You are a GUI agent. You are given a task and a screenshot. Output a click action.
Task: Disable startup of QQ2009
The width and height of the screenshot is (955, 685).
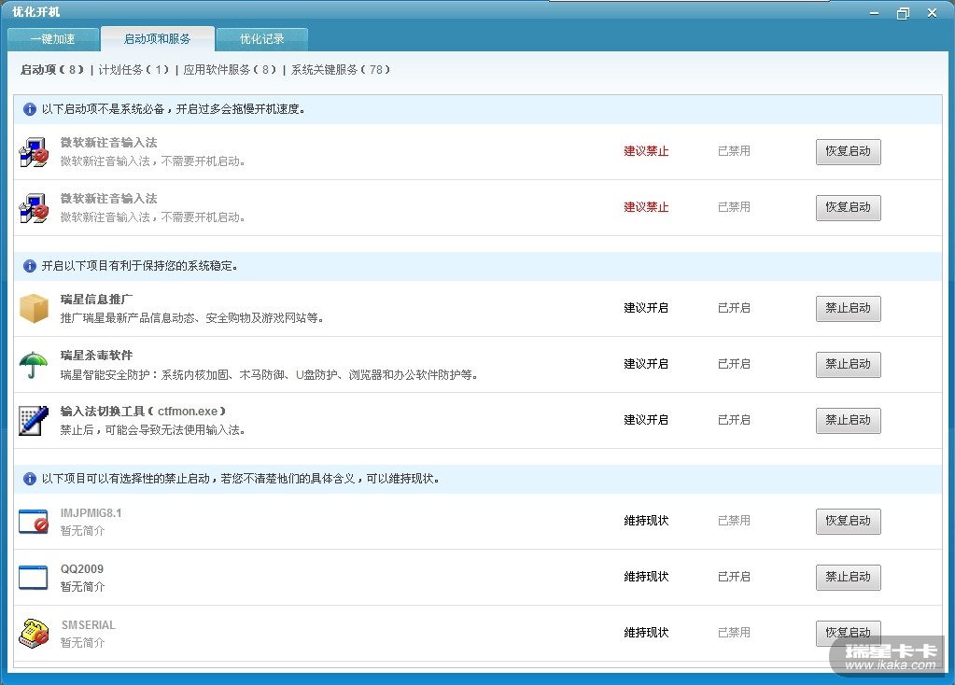848,578
